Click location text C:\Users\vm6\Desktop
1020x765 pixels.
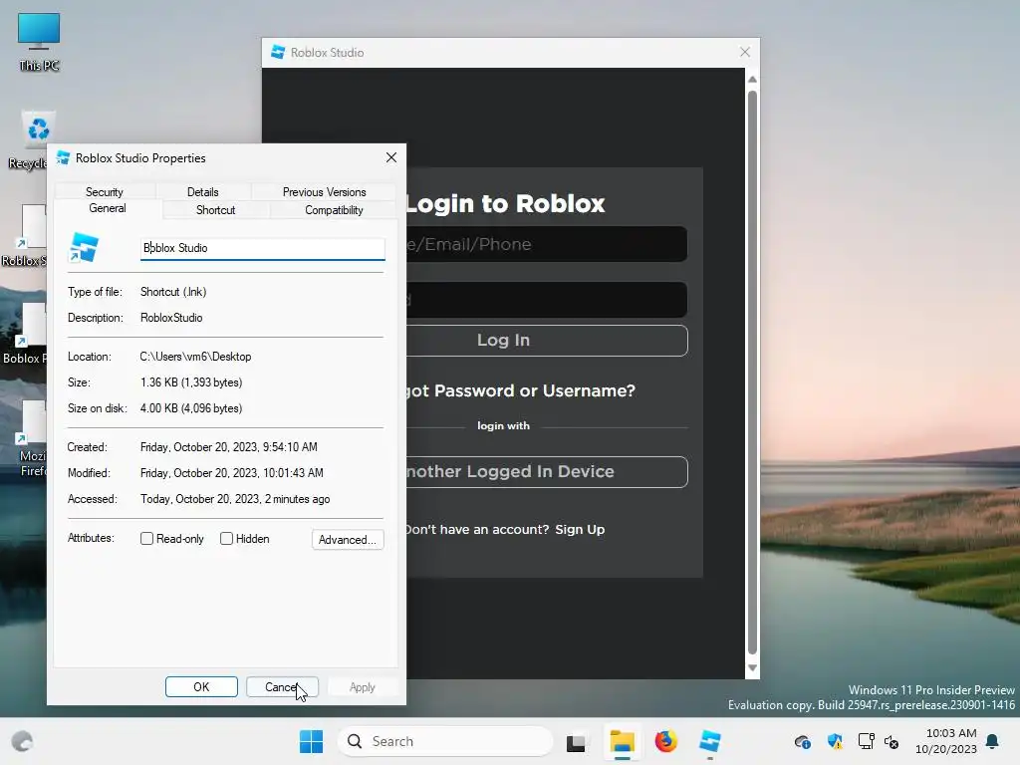click(x=195, y=357)
